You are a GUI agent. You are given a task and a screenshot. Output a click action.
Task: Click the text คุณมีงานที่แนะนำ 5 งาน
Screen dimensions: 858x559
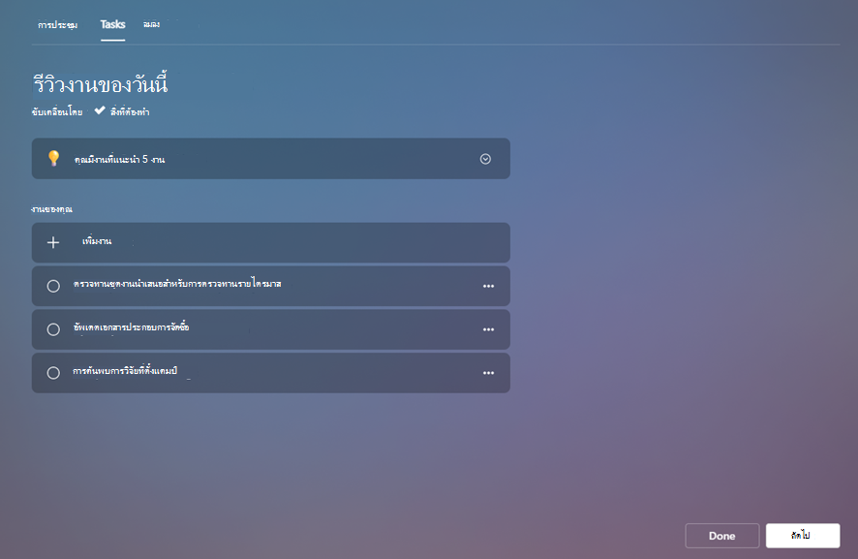(119, 159)
